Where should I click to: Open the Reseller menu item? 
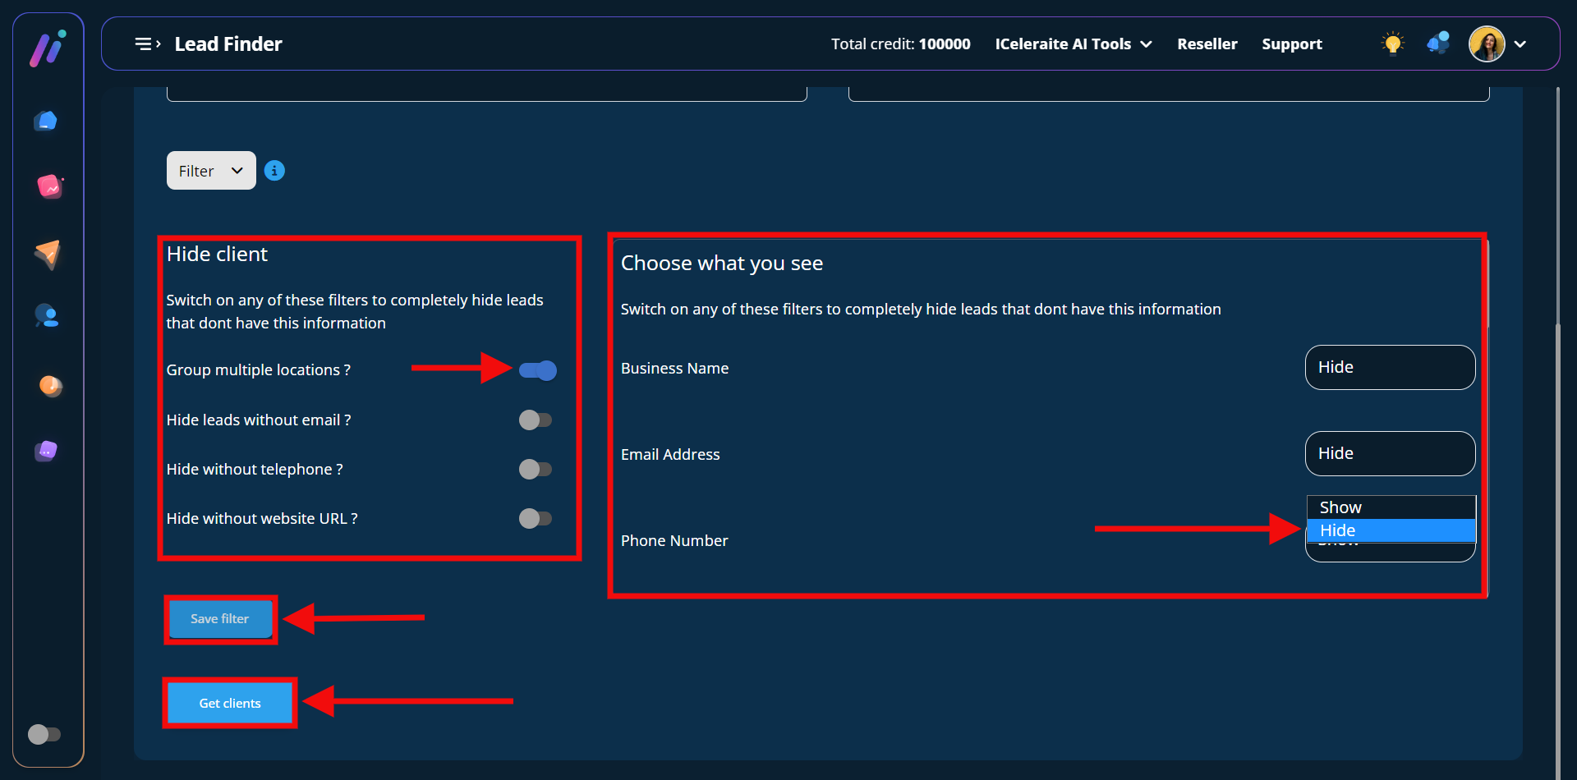coord(1207,44)
